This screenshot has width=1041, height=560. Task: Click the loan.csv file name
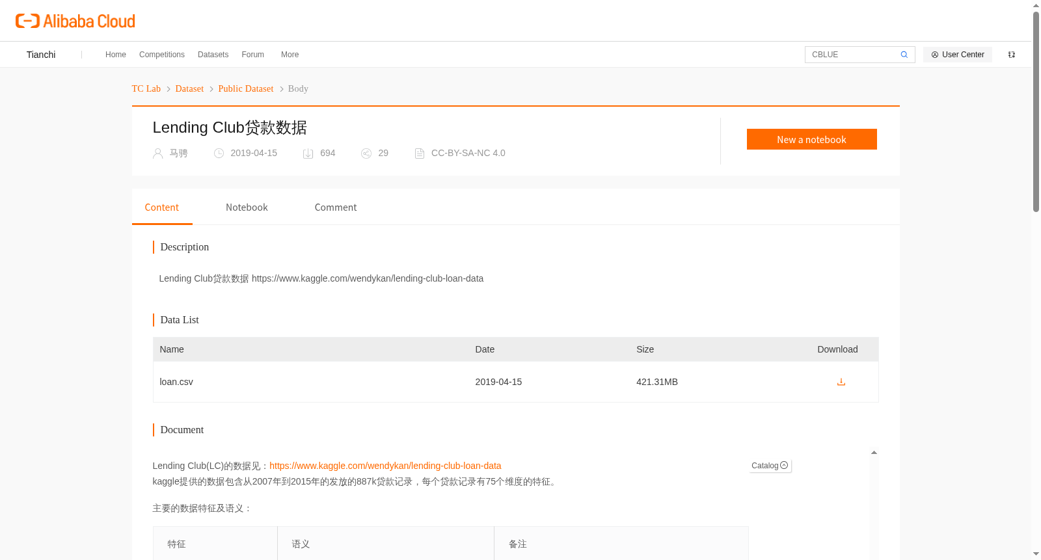176,382
